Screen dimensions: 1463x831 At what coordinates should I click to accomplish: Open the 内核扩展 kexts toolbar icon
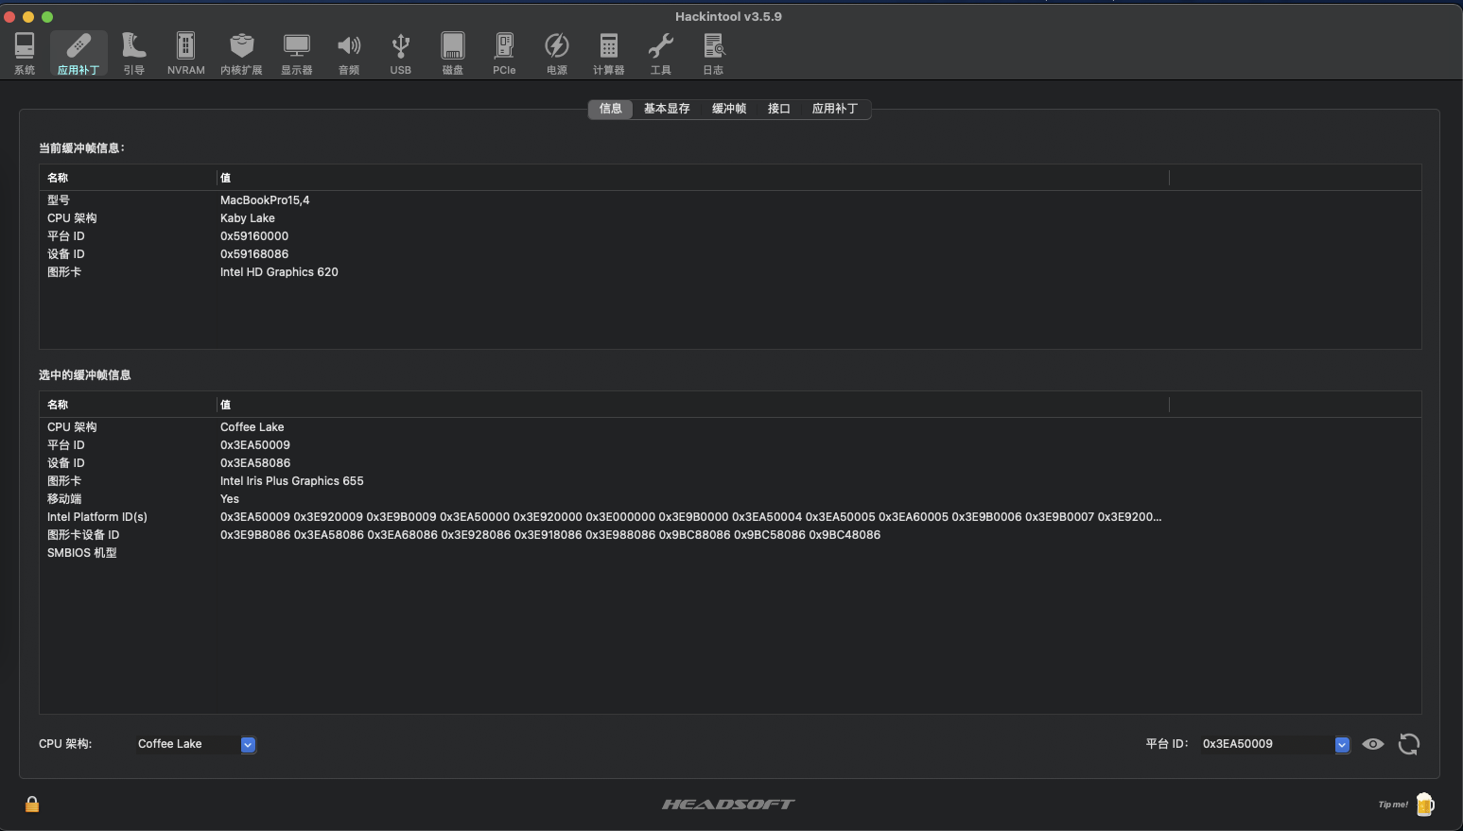[x=241, y=54]
